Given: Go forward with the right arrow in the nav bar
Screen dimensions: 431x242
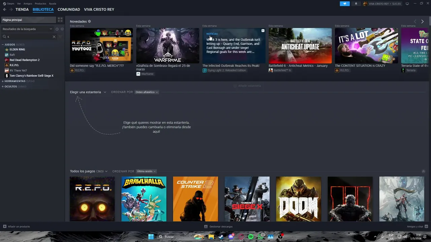Looking at the screenshot, I should tap(11, 9).
